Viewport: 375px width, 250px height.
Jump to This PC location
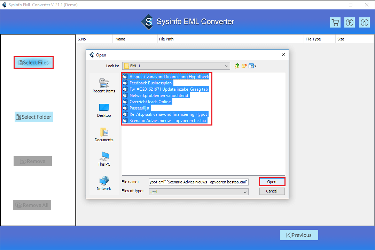coord(104,159)
